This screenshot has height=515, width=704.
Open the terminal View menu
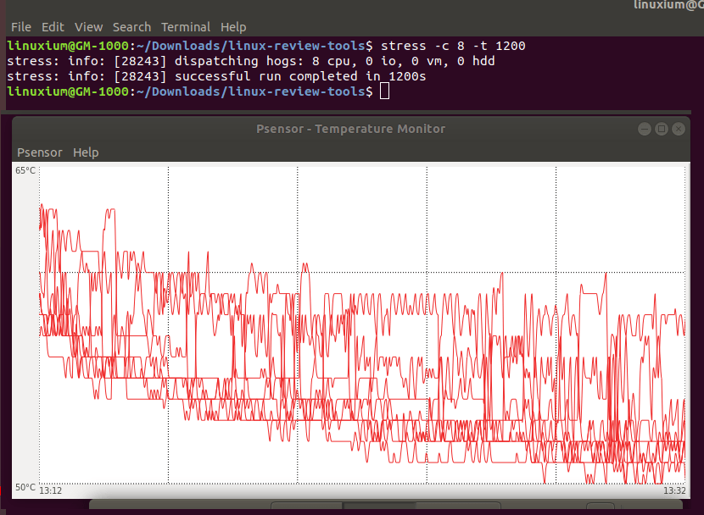pos(88,27)
